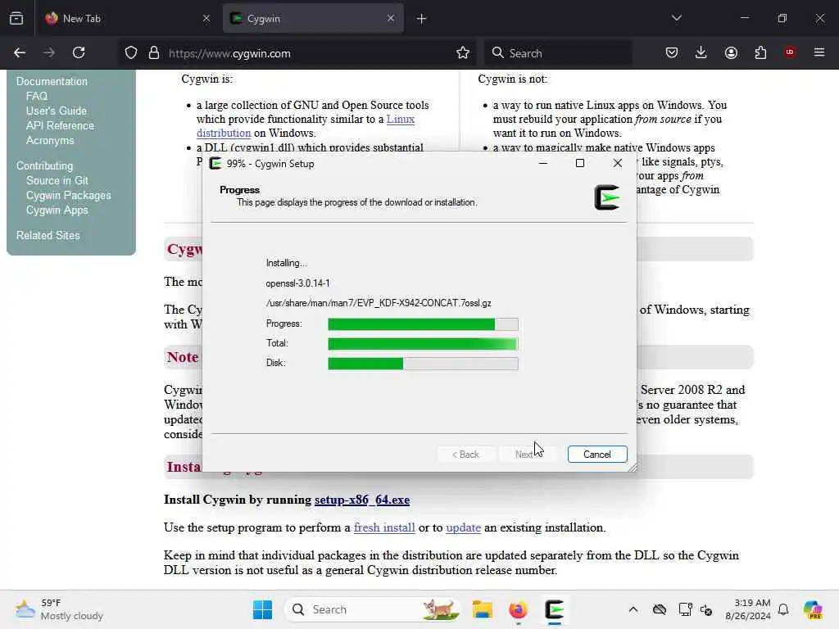Screen dimensions: 839x629
Task: Click the Firefox View icon in the tab bar
Action: point(16,18)
